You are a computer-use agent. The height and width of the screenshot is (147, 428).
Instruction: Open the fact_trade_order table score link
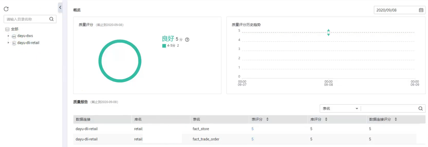pos(252,139)
